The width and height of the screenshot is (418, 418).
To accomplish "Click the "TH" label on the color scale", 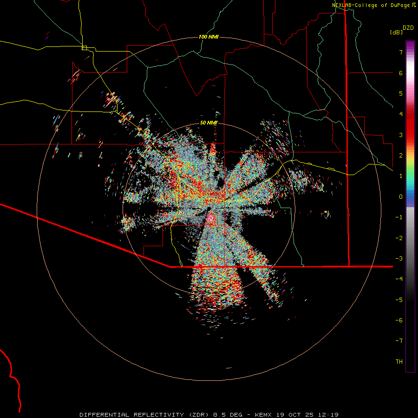I will [x=399, y=361].
